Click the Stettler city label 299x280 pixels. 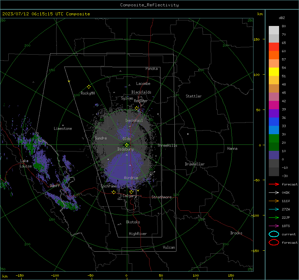click(x=194, y=96)
